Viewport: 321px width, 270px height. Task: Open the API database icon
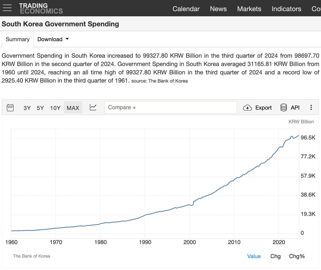284,108
